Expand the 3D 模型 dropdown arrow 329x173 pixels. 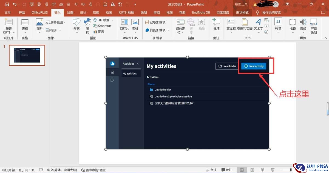113,20
